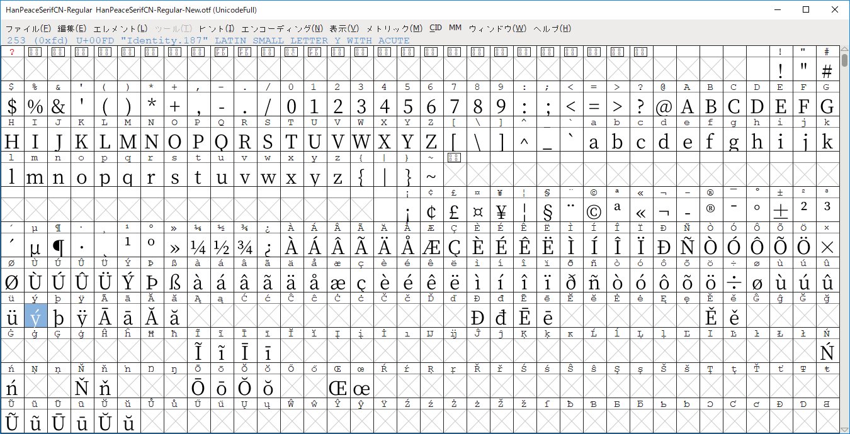
Task: Select the digit 5 glyph cell
Action: [407, 105]
